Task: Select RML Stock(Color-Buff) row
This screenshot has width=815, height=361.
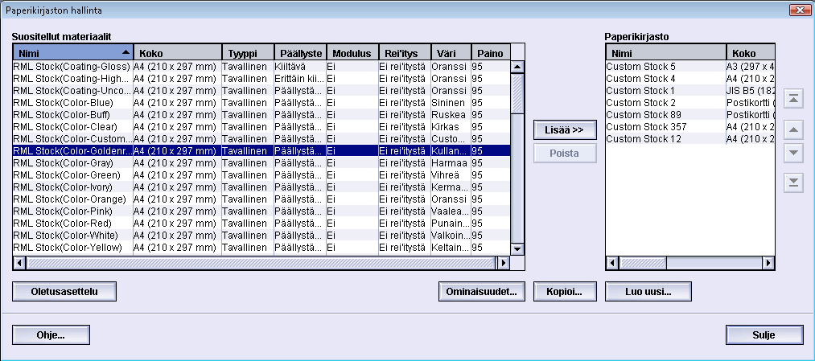Action: coord(261,114)
